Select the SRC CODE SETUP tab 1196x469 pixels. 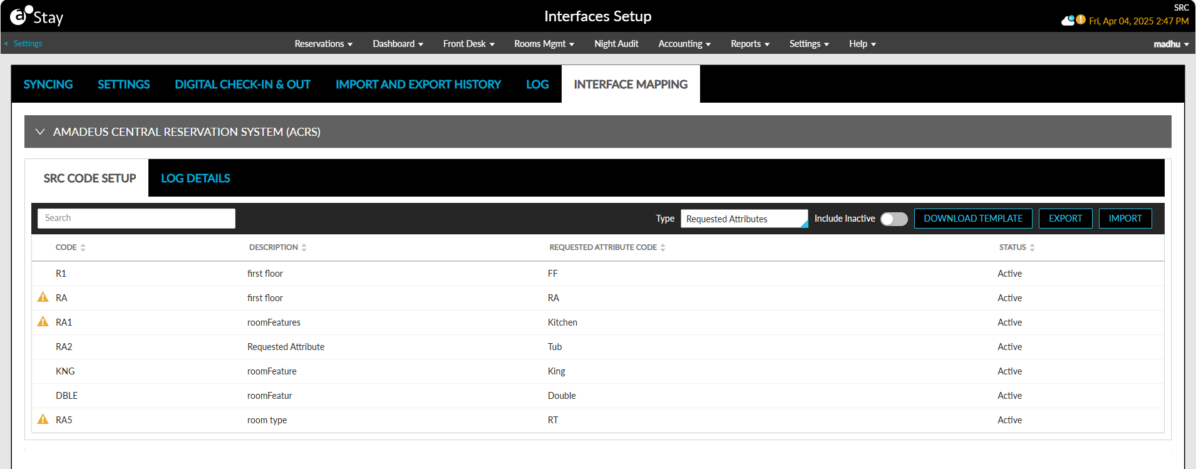pyautogui.click(x=90, y=178)
